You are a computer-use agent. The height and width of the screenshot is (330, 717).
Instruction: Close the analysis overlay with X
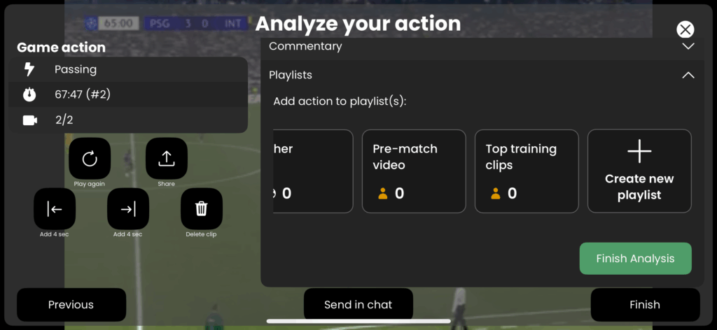pyautogui.click(x=685, y=29)
